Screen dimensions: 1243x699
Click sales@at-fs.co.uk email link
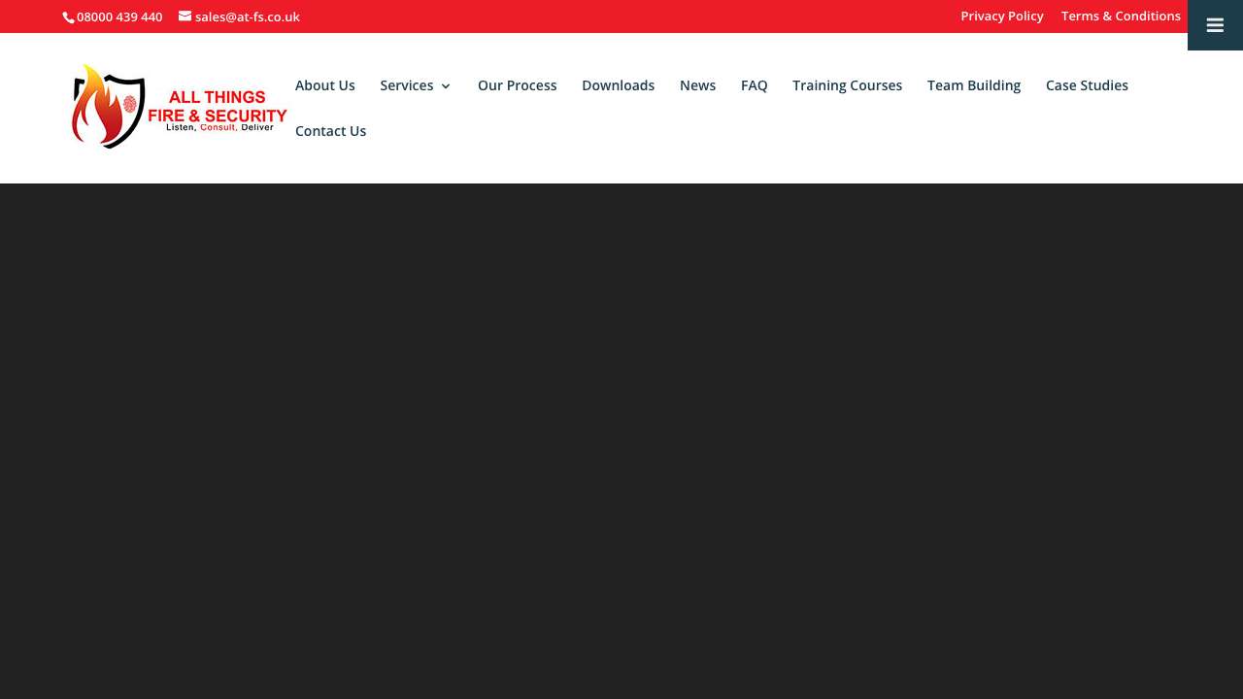pos(248,17)
